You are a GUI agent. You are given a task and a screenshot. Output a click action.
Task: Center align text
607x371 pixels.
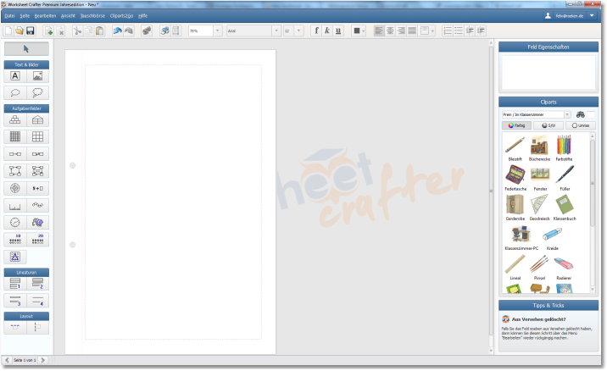tap(390, 30)
